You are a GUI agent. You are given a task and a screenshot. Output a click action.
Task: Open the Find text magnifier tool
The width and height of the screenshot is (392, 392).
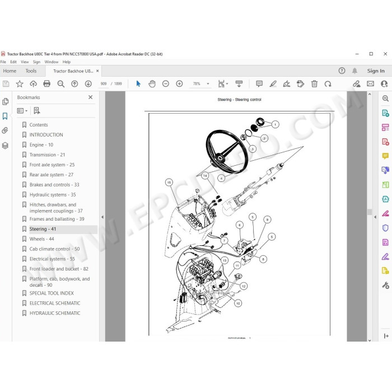click(x=60, y=84)
